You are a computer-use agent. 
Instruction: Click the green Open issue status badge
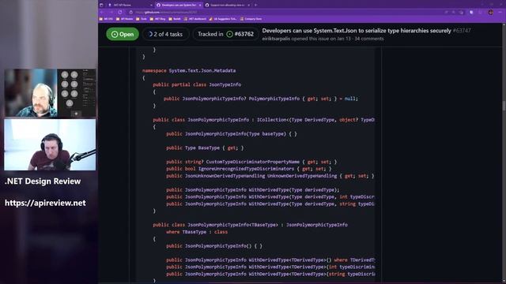(x=123, y=34)
